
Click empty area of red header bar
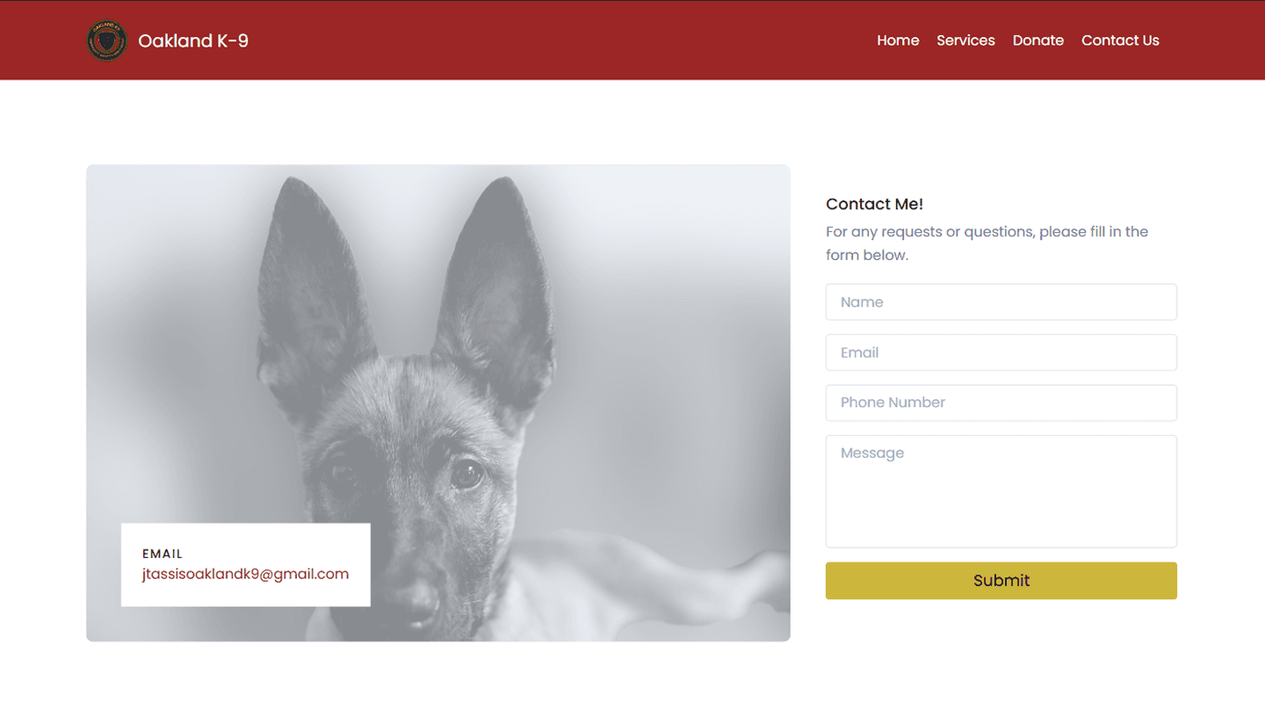tap(562, 40)
